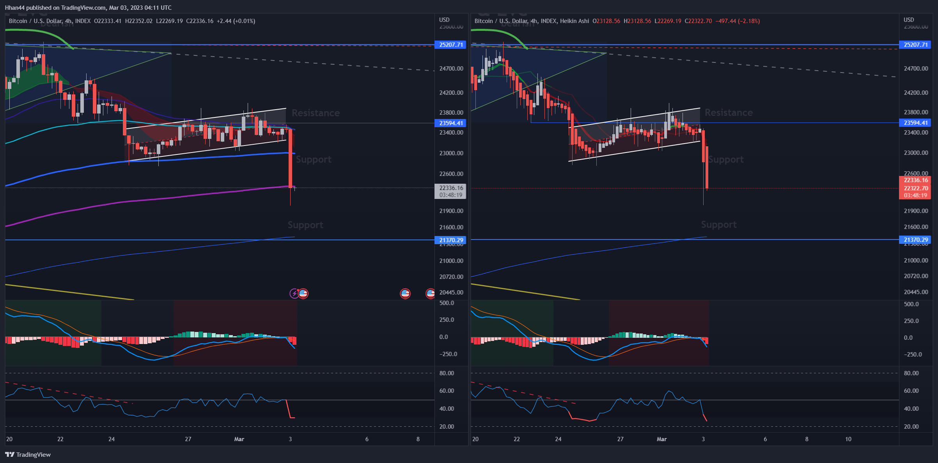Viewport: 938px width, 463px height.
Task: Select the right chart's Heikin Ashi title text
Action: (x=575, y=21)
